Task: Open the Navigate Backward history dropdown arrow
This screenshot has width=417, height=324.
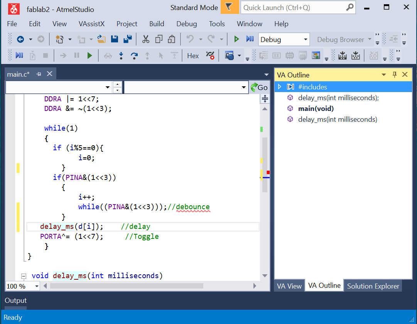Action: (30, 39)
